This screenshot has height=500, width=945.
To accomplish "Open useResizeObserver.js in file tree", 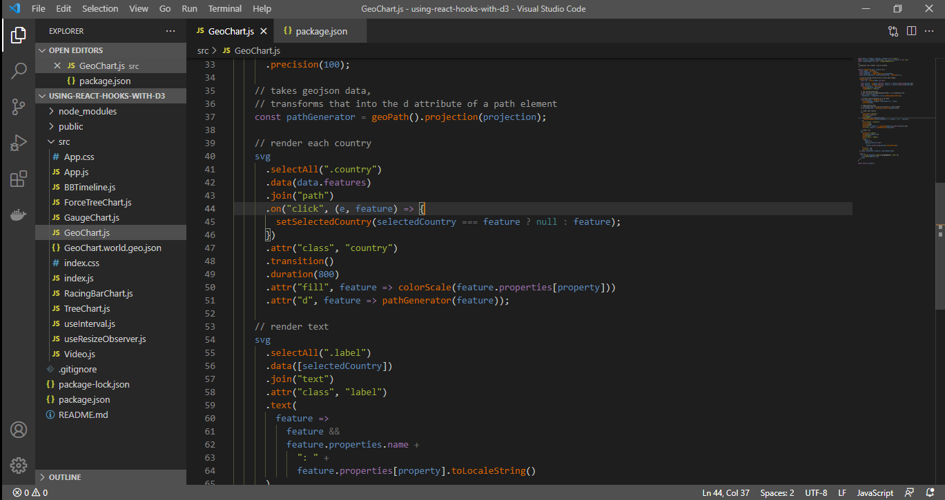I will point(110,339).
